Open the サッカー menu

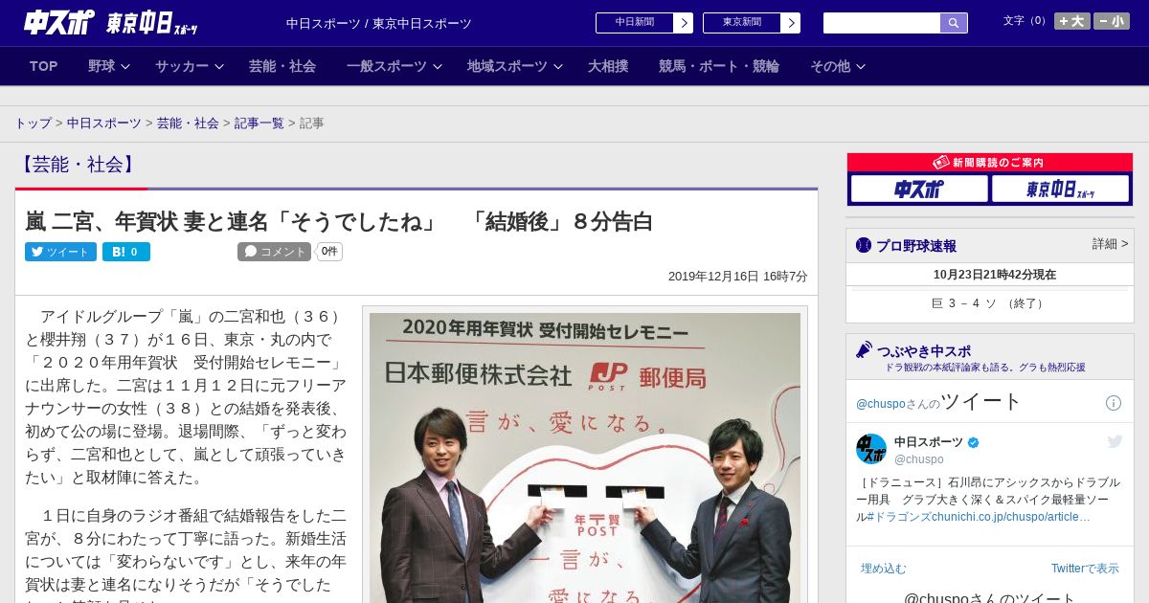pyautogui.click(x=182, y=66)
